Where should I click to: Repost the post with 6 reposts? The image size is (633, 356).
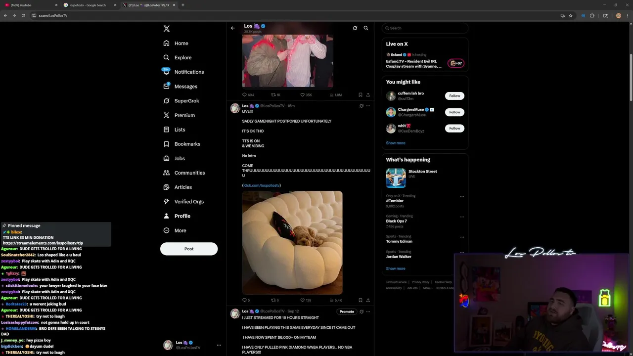coord(275,300)
